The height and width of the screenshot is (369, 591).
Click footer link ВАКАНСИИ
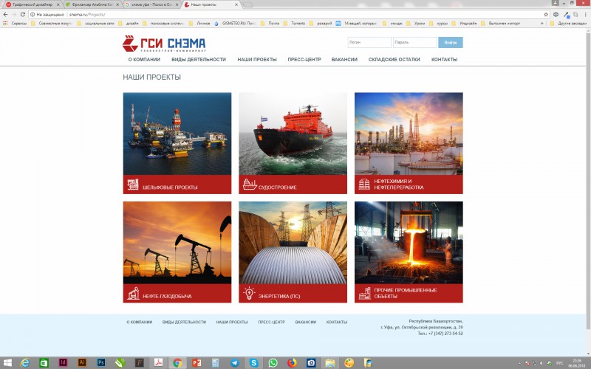click(306, 322)
